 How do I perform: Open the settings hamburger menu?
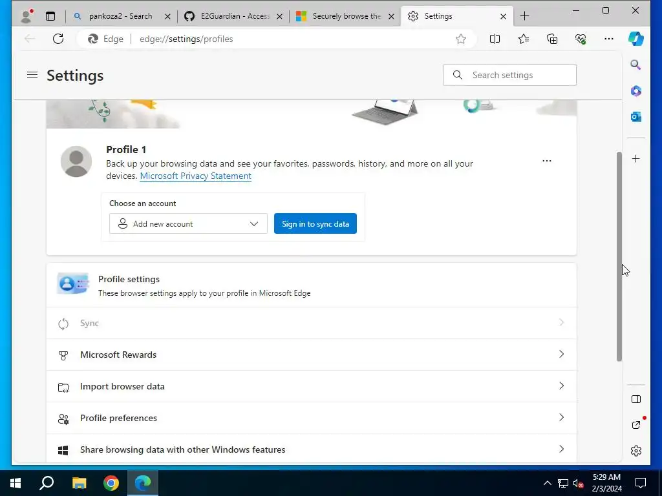[x=32, y=75]
